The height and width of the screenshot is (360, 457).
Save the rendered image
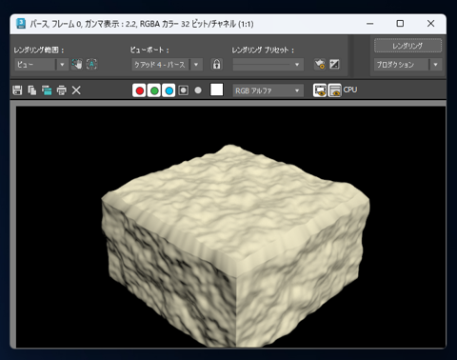pyautogui.click(x=17, y=90)
